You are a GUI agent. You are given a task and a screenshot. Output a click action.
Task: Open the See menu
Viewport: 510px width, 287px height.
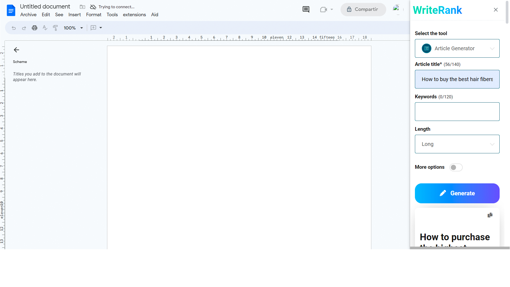point(59,15)
